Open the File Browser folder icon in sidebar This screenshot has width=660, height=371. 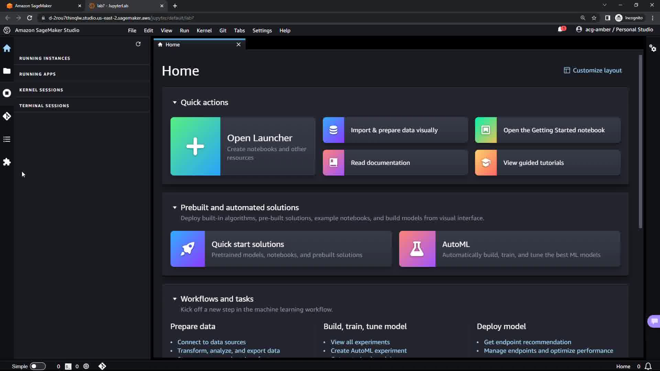(x=7, y=71)
